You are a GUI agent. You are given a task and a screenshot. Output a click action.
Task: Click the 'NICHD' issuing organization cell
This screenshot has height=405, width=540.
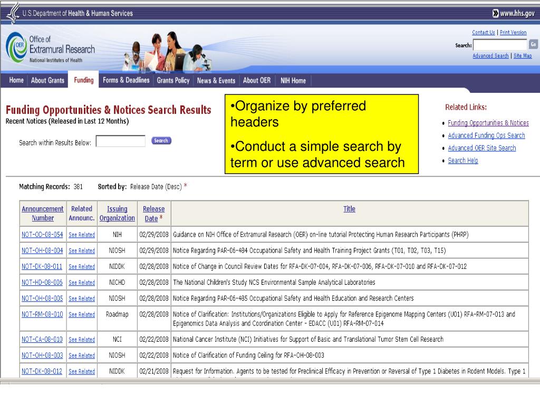117,283
